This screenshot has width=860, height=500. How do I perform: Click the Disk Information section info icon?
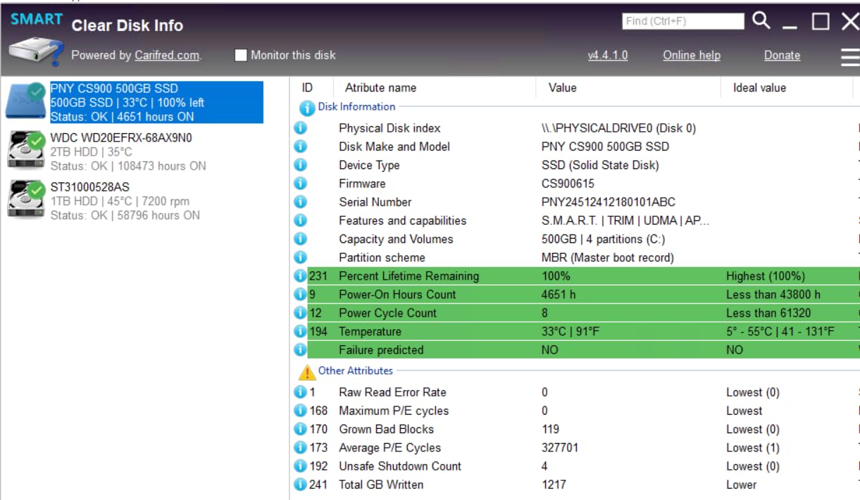pyautogui.click(x=307, y=108)
